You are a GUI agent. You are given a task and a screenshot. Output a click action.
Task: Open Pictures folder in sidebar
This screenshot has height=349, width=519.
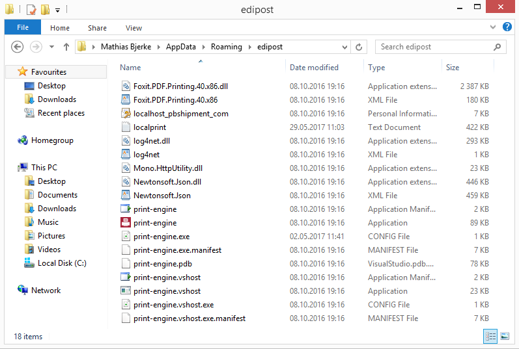[x=51, y=236]
